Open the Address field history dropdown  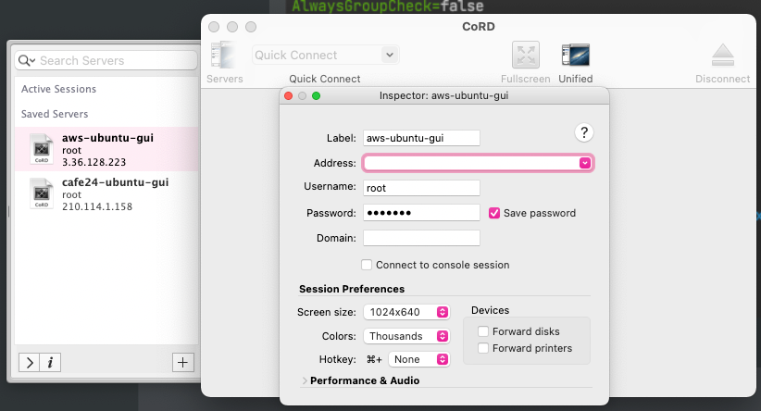click(x=585, y=163)
